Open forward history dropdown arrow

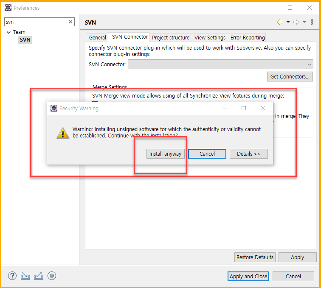304,22
